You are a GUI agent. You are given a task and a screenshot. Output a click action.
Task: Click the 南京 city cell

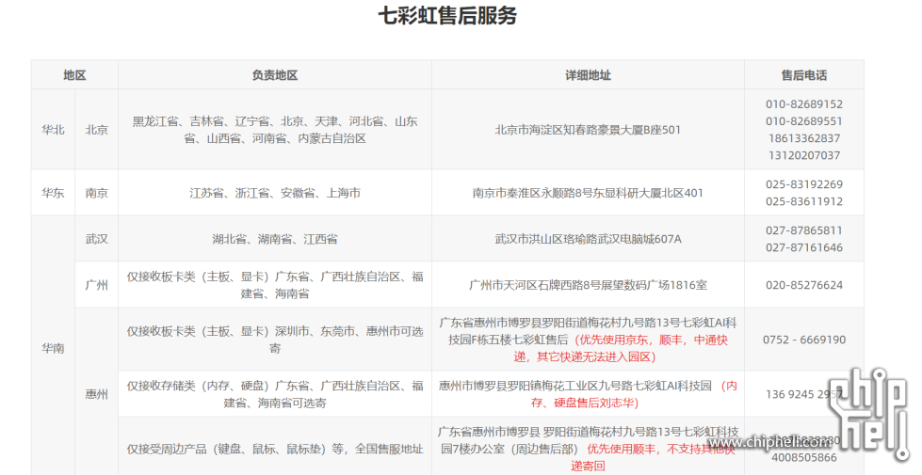[x=96, y=193]
